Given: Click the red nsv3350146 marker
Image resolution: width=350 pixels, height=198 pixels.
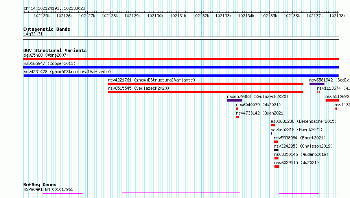Looking at the screenshot, I should 276,158.
